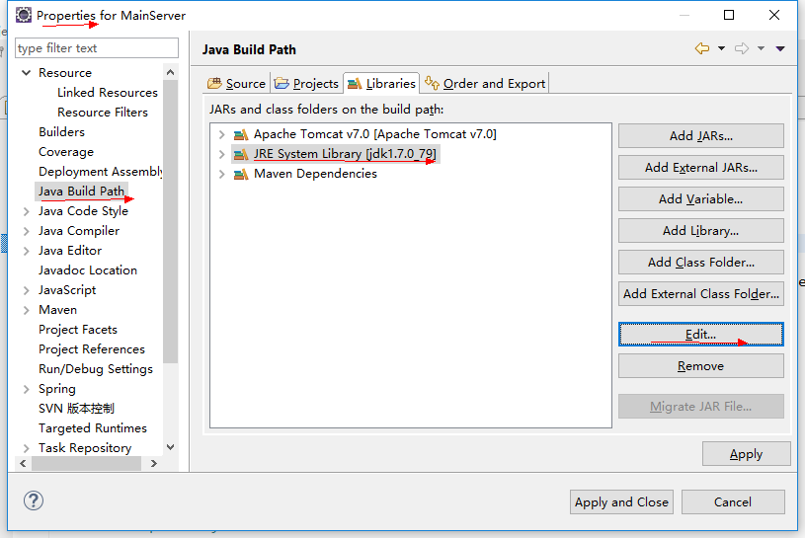Select Targeted Runtimes in the tree
Screen dimensions: 805x538
pyautogui.click(x=93, y=428)
